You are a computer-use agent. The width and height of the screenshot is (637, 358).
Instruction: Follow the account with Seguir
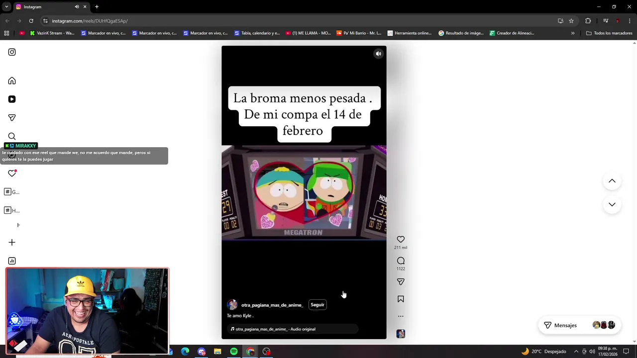tap(318, 305)
